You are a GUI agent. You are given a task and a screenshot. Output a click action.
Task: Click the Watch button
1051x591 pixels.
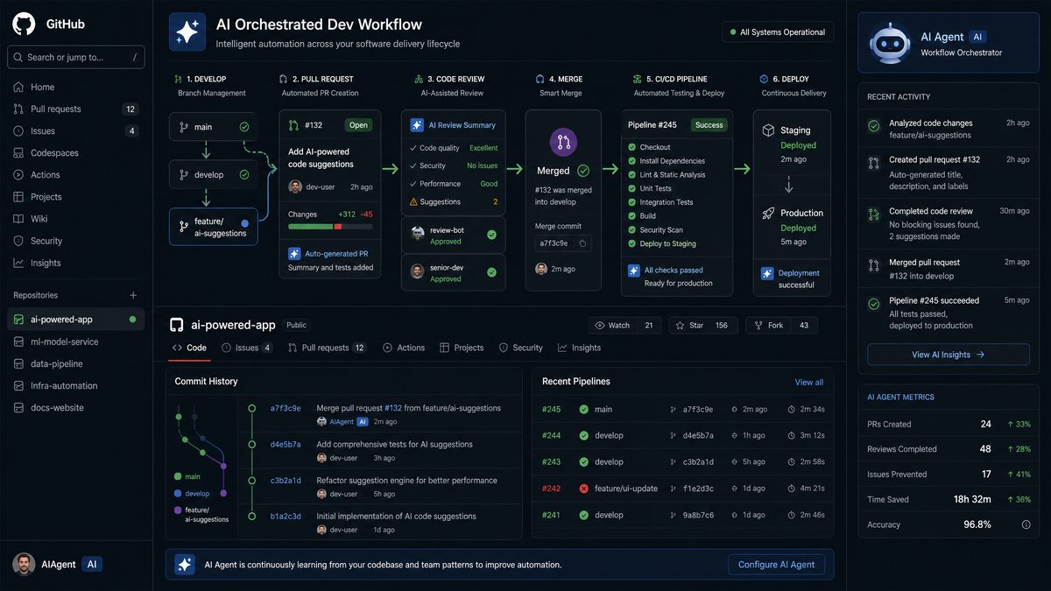tap(624, 325)
